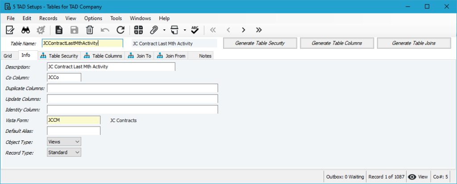
Task: Click the Vista Form field containing JCCM
Action: pyautogui.click(x=74, y=120)
